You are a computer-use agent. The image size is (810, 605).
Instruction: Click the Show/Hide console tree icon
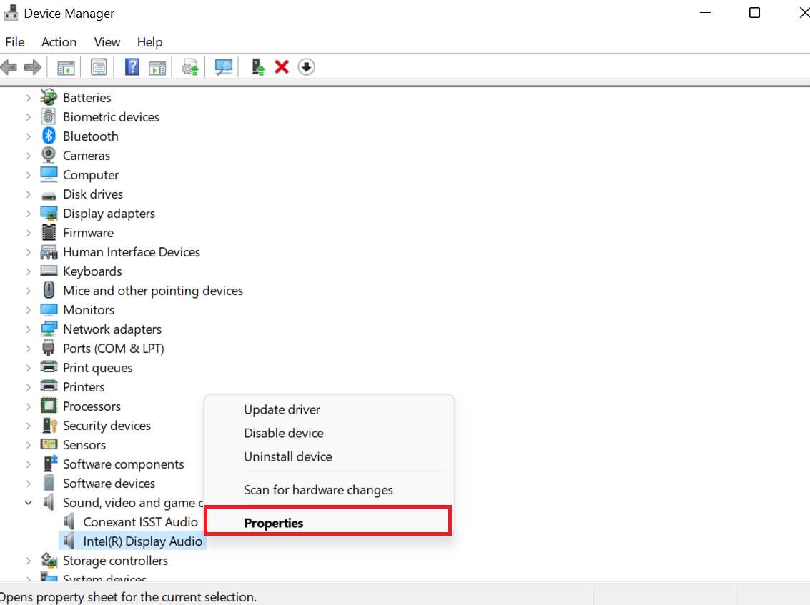point(66,67)
